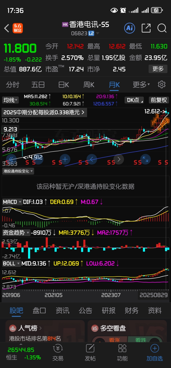The image size is (171, 368).
Task: Expand chart to fullscreen icon
Action: click(145, 159)
